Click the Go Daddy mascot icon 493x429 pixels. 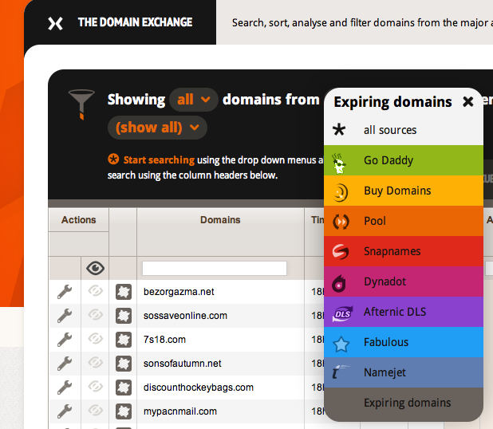pos(340,163)
